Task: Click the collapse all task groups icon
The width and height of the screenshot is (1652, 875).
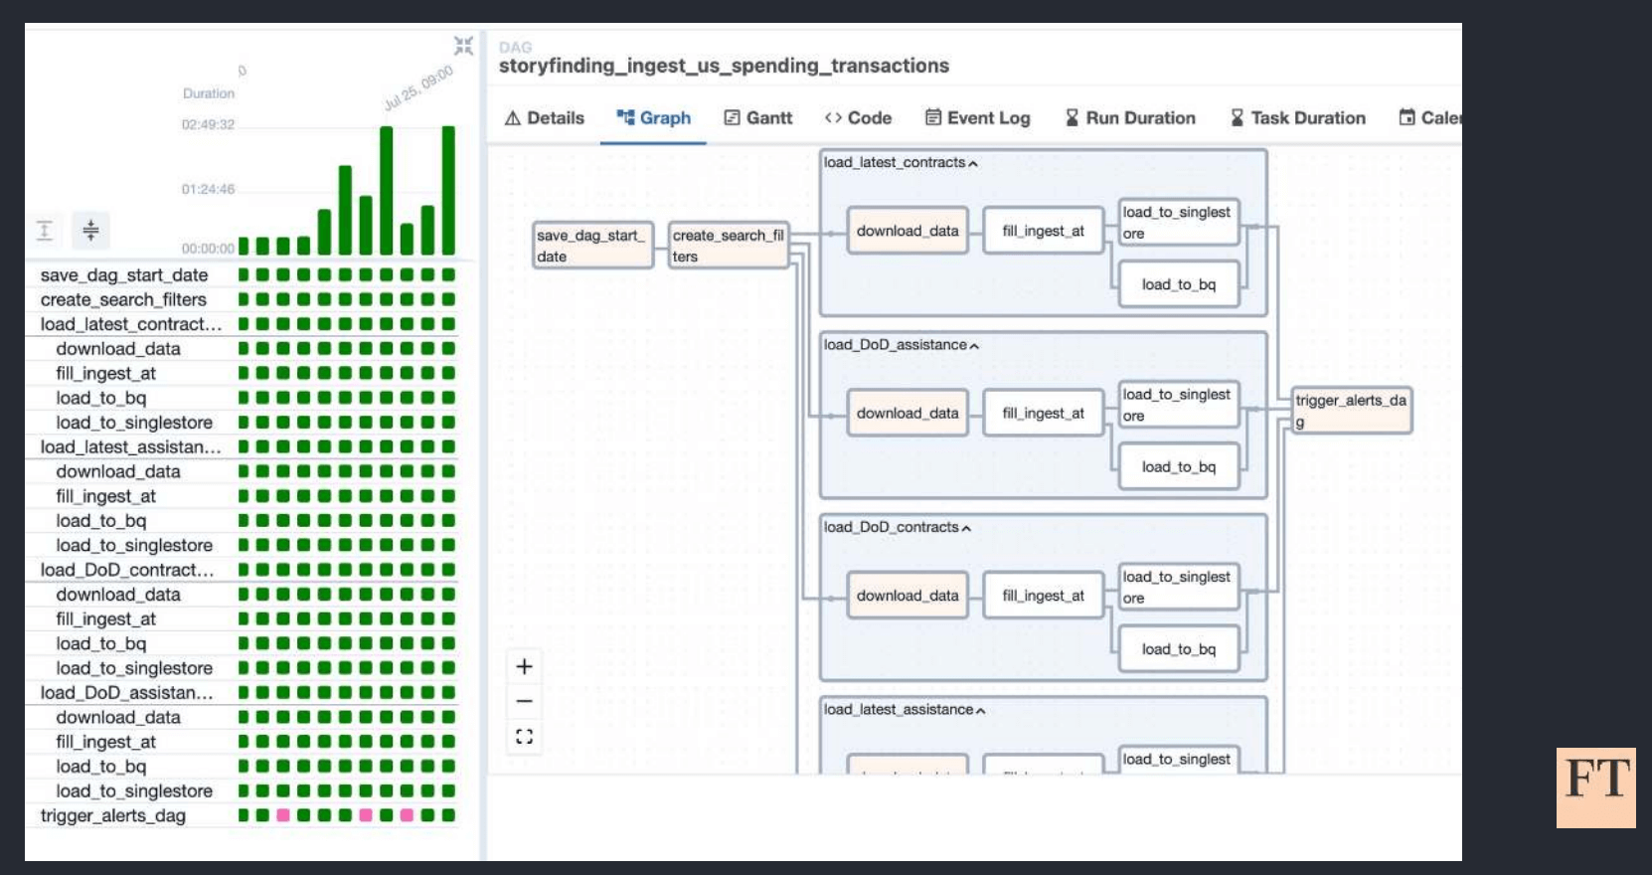Action: coord(90,231)
